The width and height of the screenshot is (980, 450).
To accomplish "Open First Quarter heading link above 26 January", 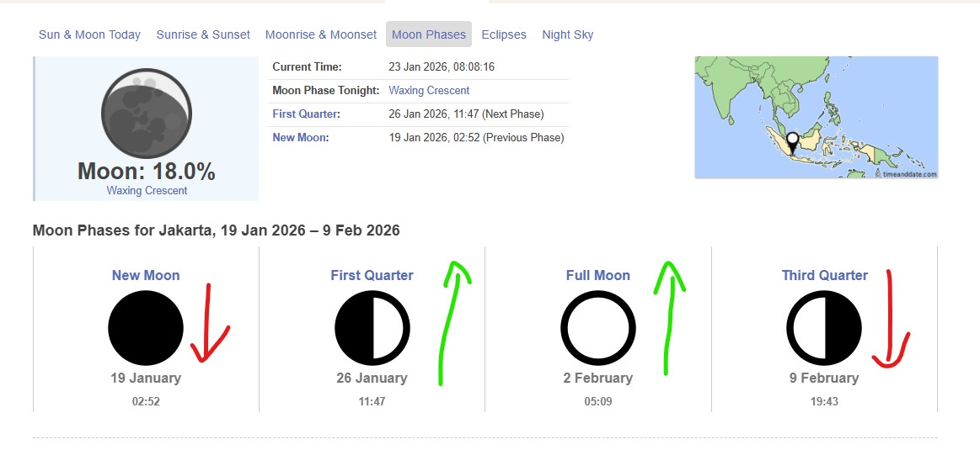I will click(x=372, y=275).
